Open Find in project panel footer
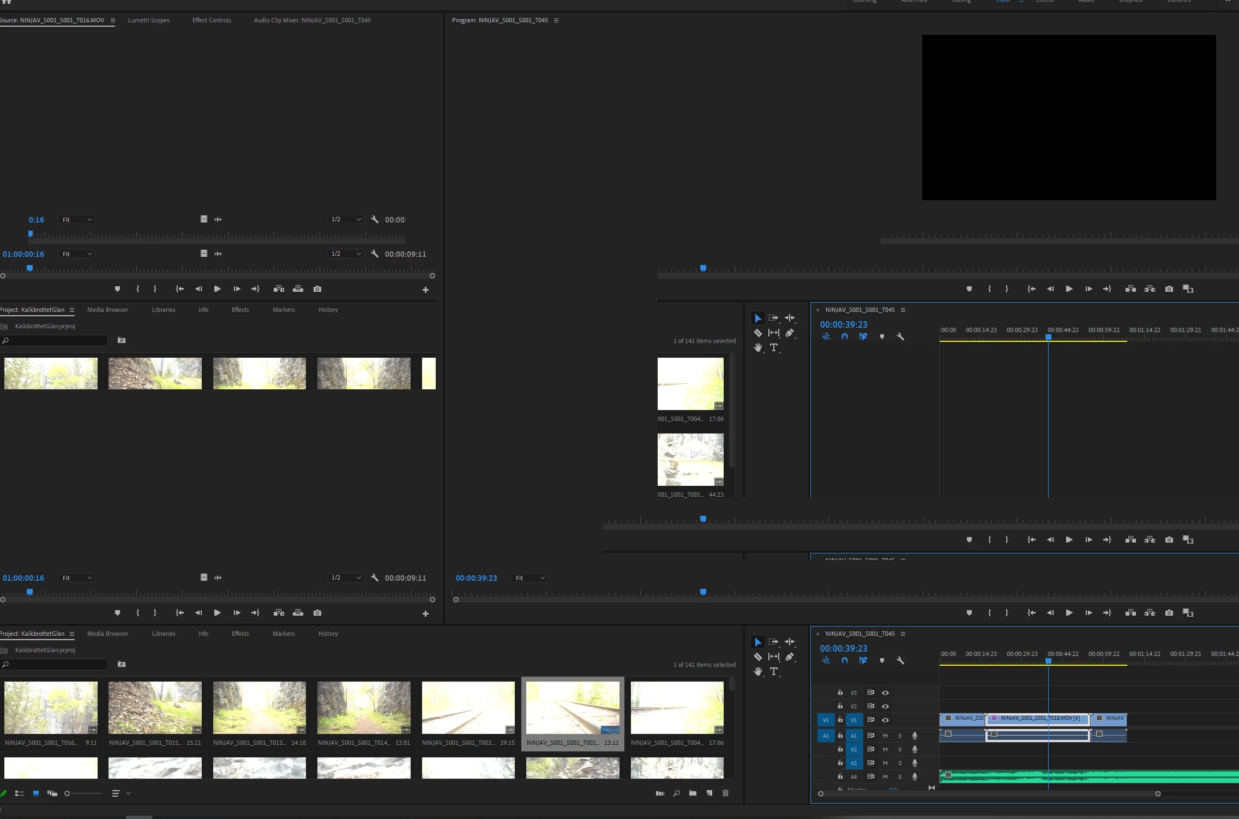The width and height of the screenshot is (1239, 819). point(677,793)
